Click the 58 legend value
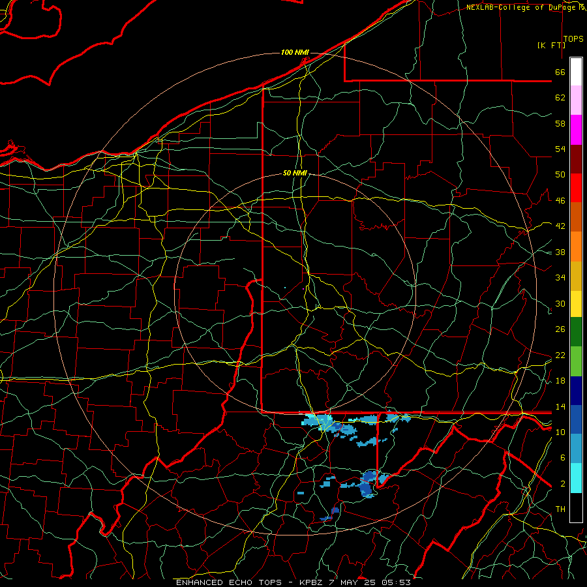The image size is (587, 587). [560, 123]
